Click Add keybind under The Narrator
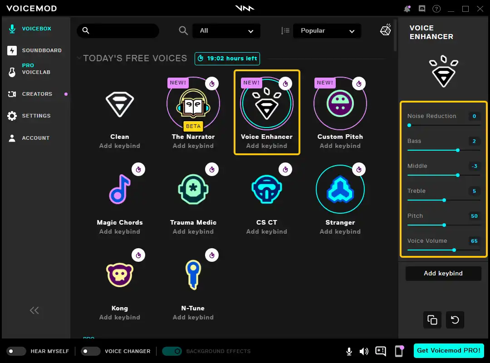490x363 pixels. point(193,146)
